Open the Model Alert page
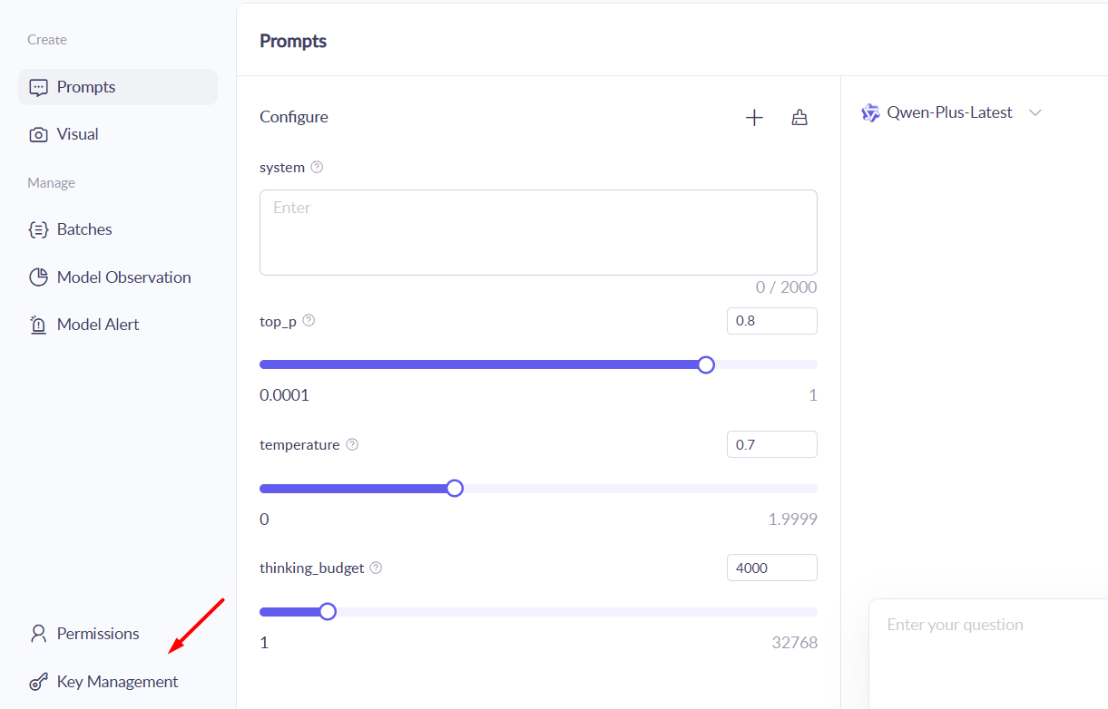 click(x=98, y=325)
